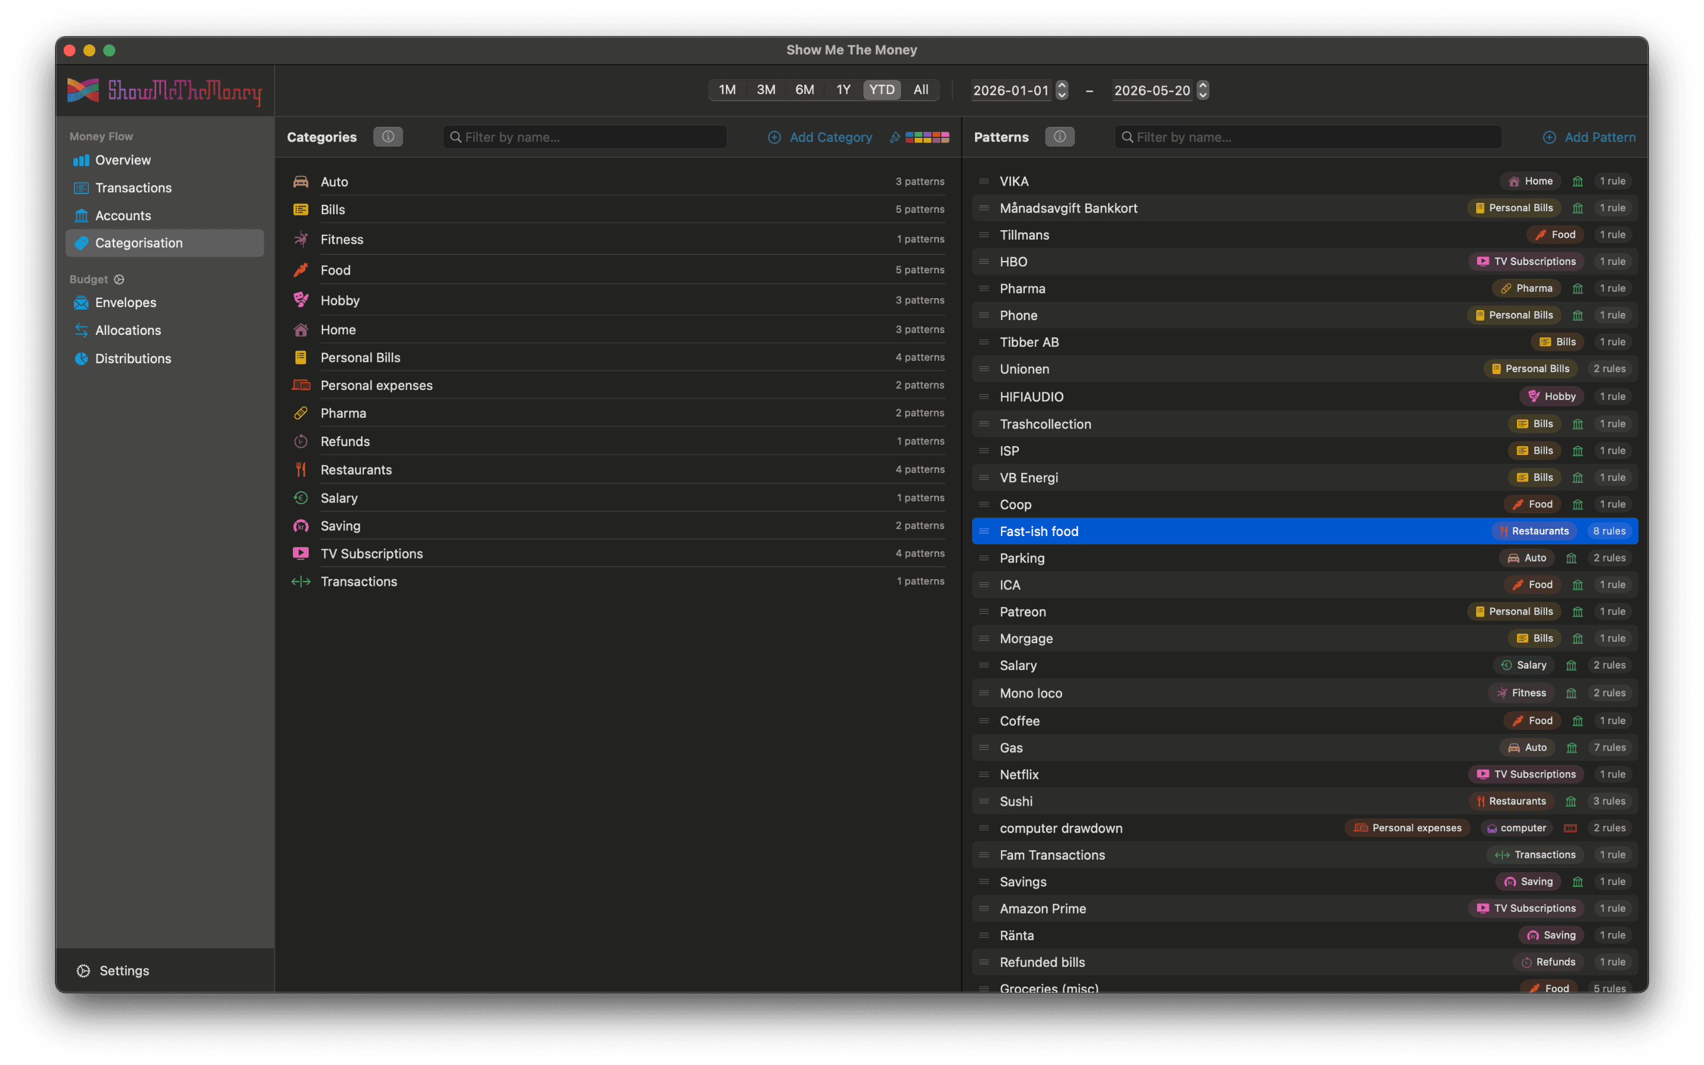Screen dimensions: 1704x1065
Task: Select the Personal Bills category row
Action: coord(618,357)
